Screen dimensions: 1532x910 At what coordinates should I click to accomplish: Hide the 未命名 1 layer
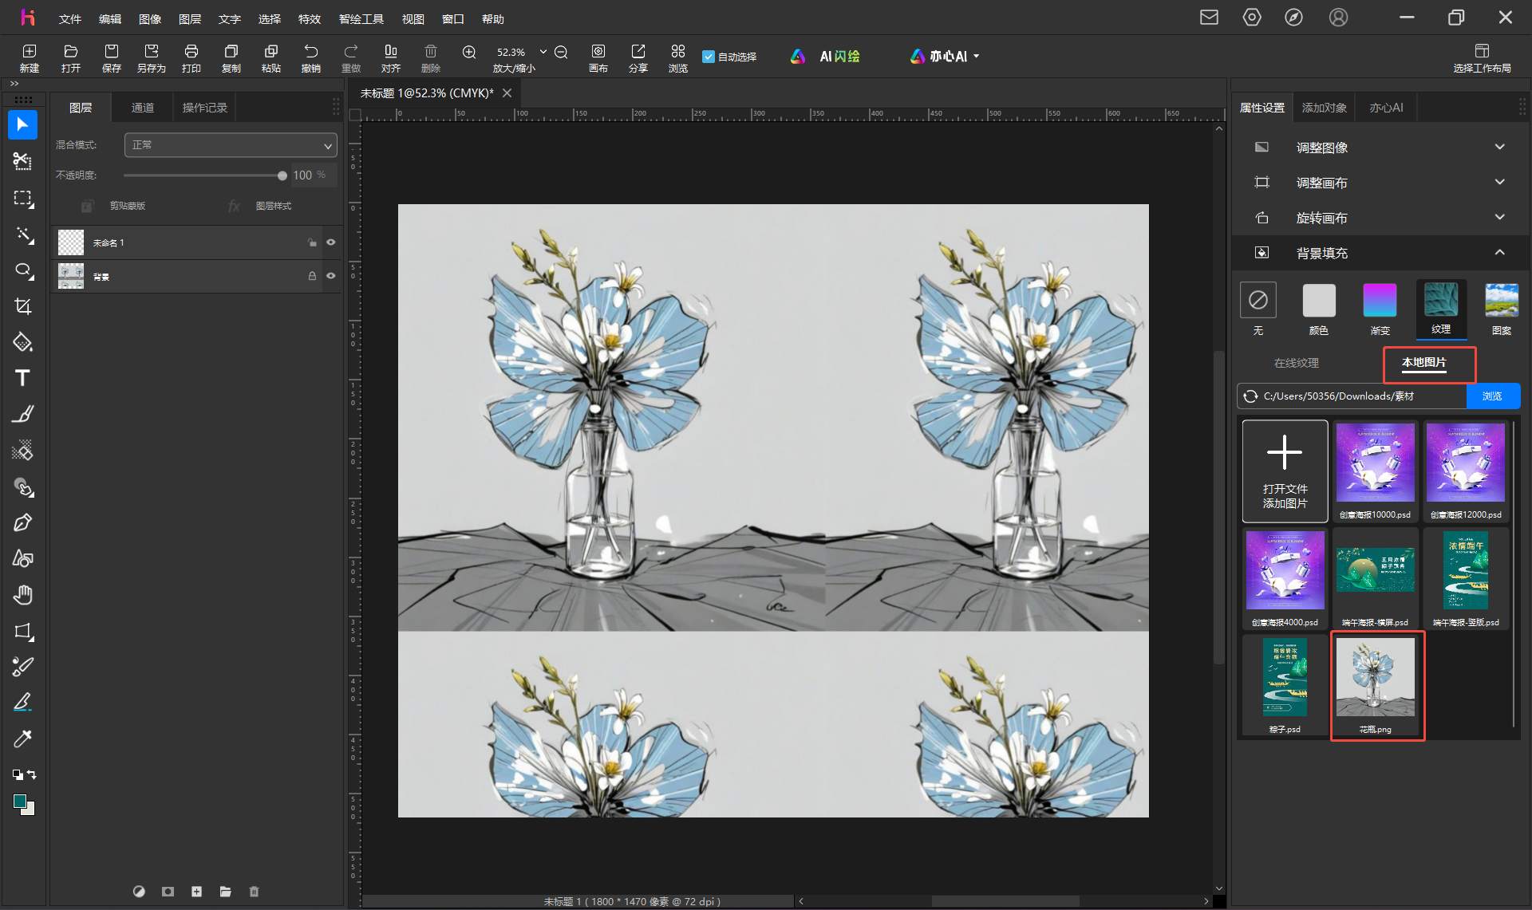point(331,242)
